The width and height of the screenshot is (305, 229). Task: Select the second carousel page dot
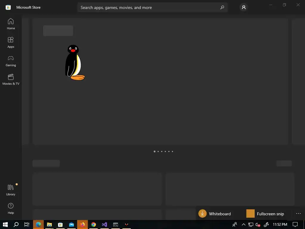pos(158,151)
